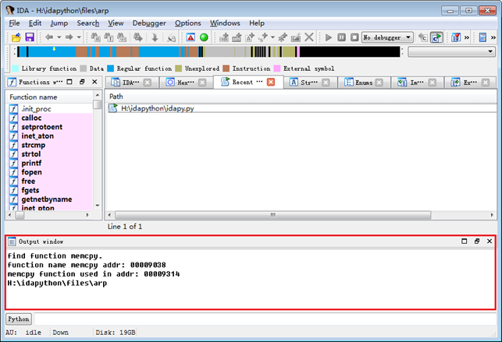Viewport: 502px width, 342px height.
Task: Select the strcmp function in list
Action: (x=34, y=145)
